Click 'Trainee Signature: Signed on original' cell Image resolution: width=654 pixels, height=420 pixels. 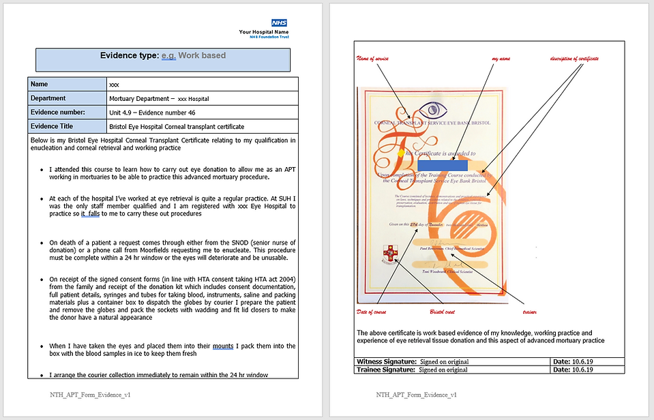(x=453, y=370)
